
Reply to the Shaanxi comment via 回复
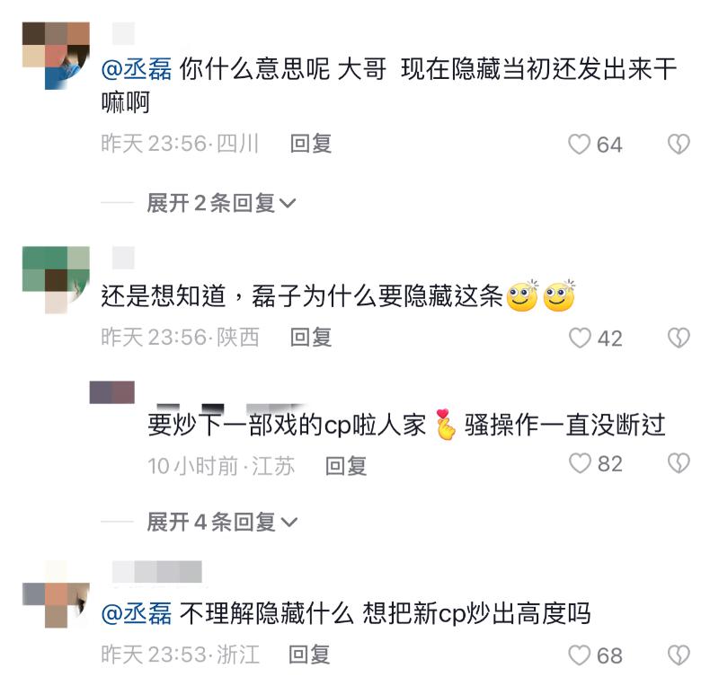click(311, 338)
